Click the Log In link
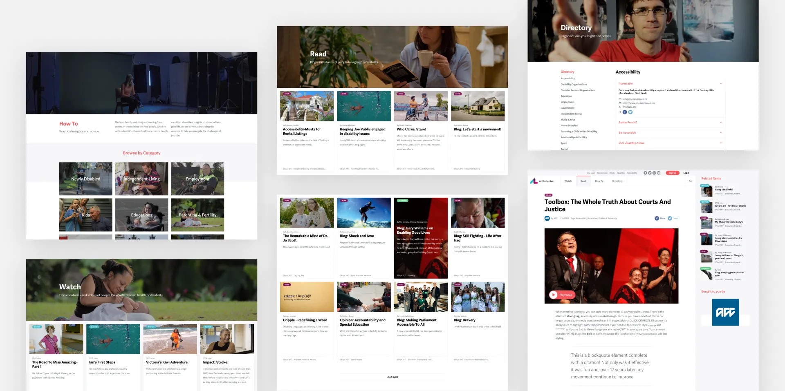 coord(686,173)
